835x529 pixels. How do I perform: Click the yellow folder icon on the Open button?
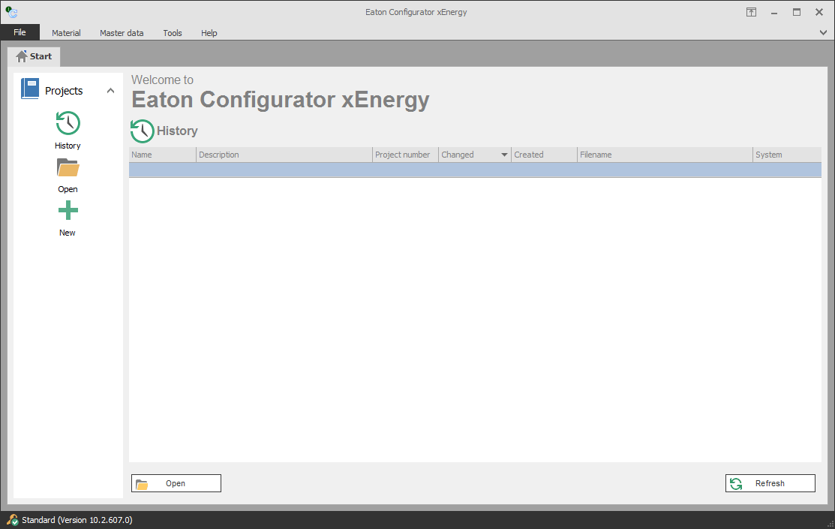click(x=143, y=482)
